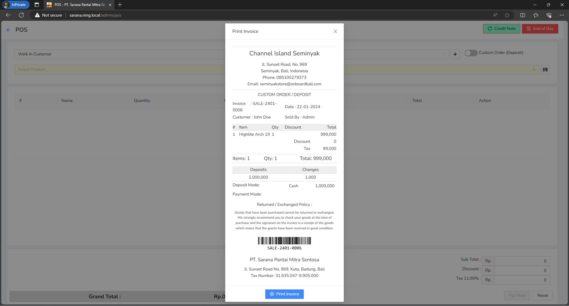Click the Sub Total amount field
This screenshot has width=569, height=306.
522,261
